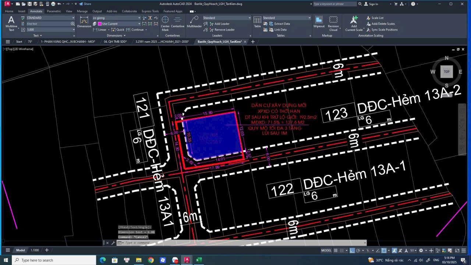Select the Center Mark tool
471x265 pixels.
(x=165, y=22)
